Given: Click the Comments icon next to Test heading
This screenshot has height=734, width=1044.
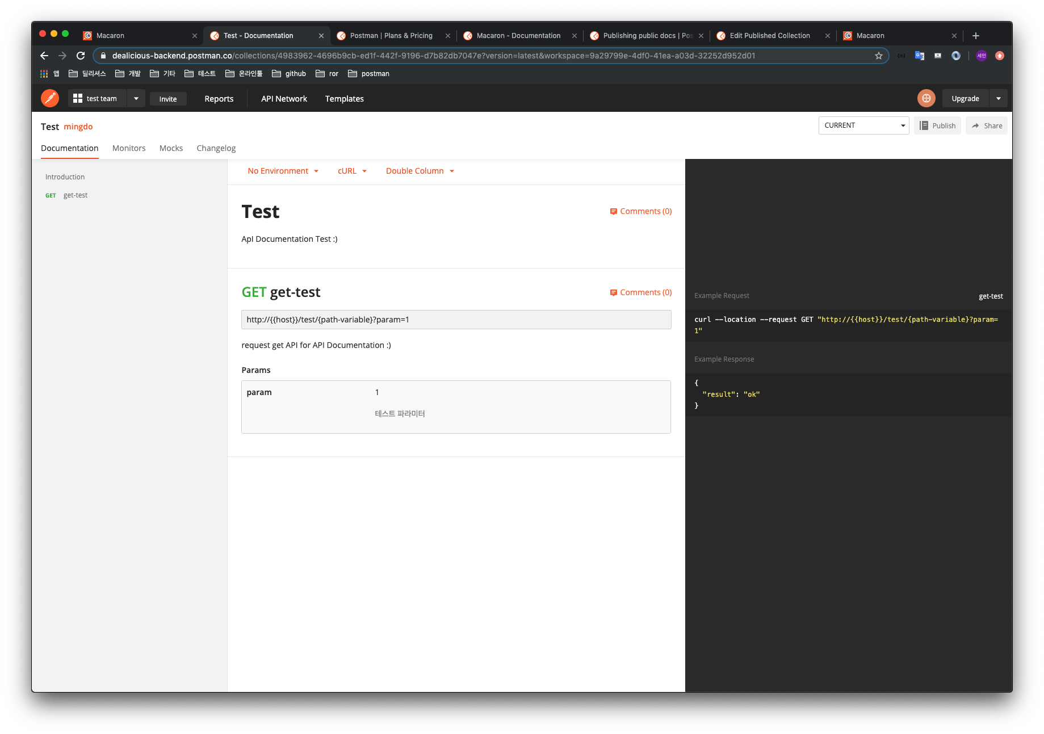Looking at the screenshot, I should [x=614, y=211].
